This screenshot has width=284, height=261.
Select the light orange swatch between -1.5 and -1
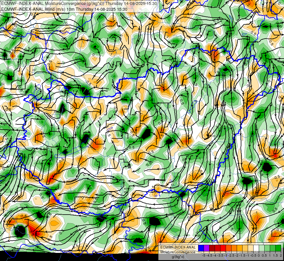coord(245,248)
